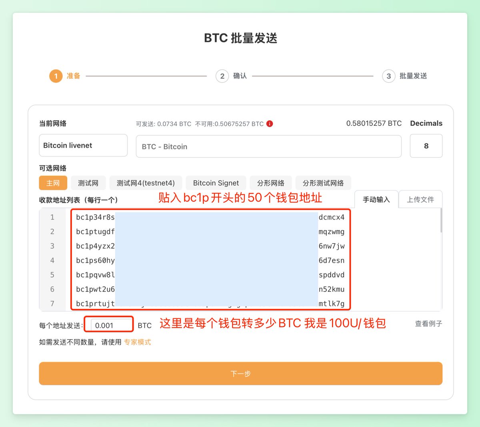Click address line starting bc1p34r8s
This screenshot has height=427, width=480.
(x=210, y=217)
